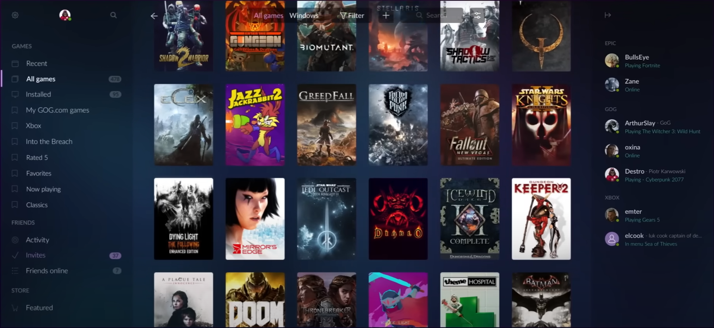Open the Fallout New Vegas cover
Viewport: 714px width, 328px height.
point(469,125)
